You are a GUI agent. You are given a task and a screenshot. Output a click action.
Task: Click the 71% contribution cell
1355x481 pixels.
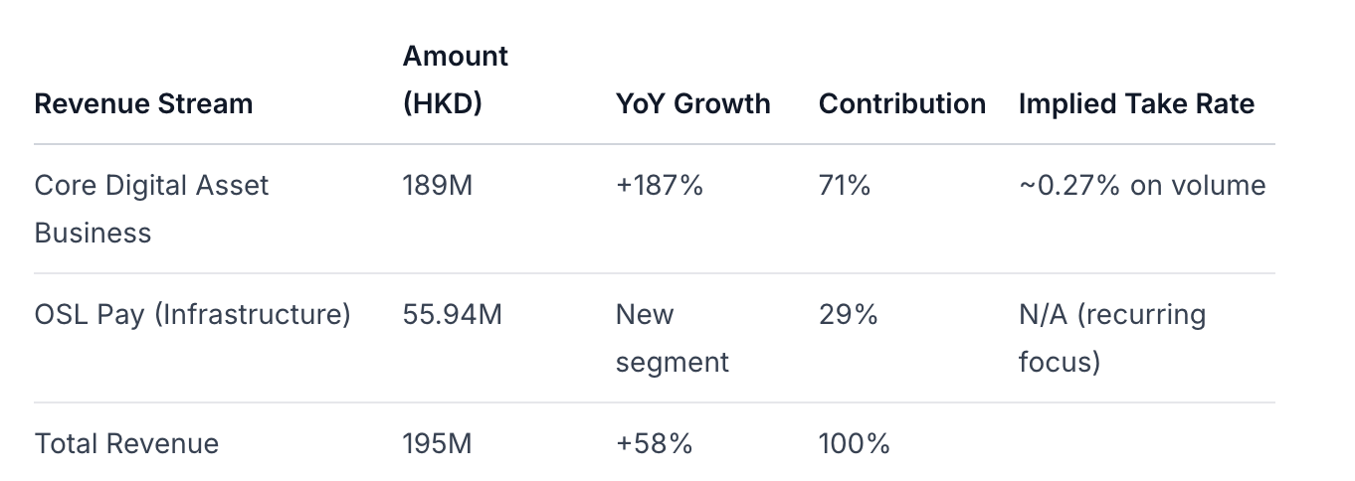pos(844,186)
